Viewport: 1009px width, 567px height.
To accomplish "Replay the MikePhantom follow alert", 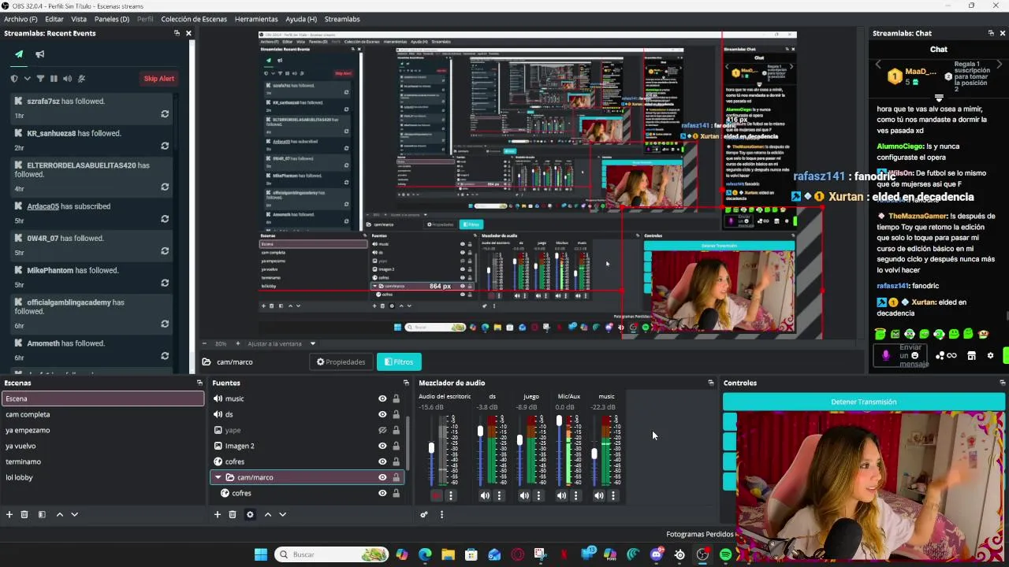I will point(165,283).
